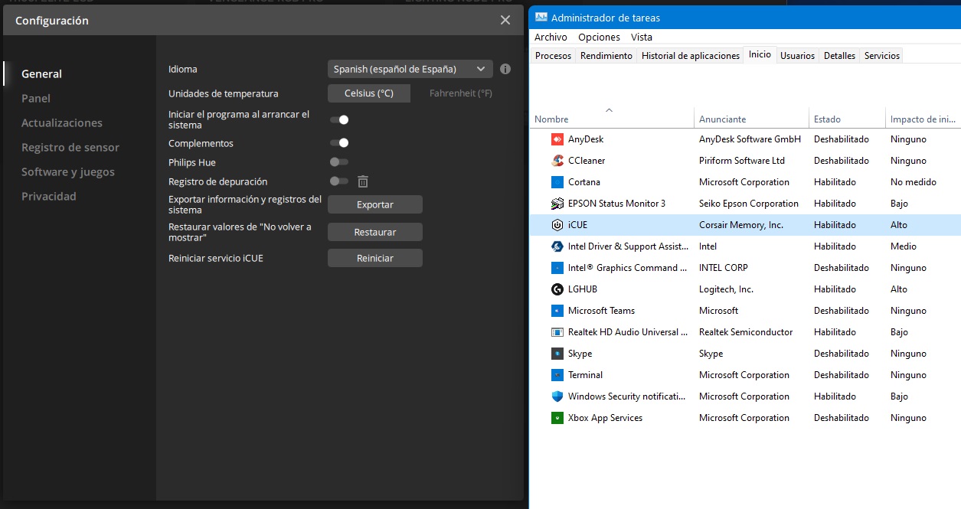The image size is (961, 509).
Task: Click 'Deshabilitado' status in Skype row
Action: click(x=842, y=354)
